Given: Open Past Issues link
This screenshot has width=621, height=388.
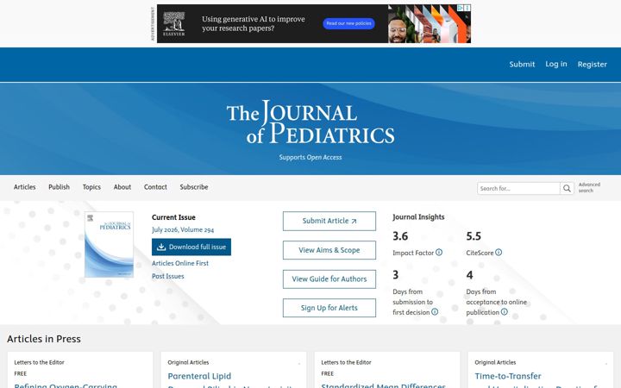Looking at the screenshot, I should 168,277.
